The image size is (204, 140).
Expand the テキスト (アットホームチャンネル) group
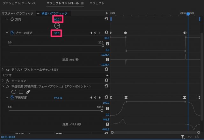(x=3, y=69)
